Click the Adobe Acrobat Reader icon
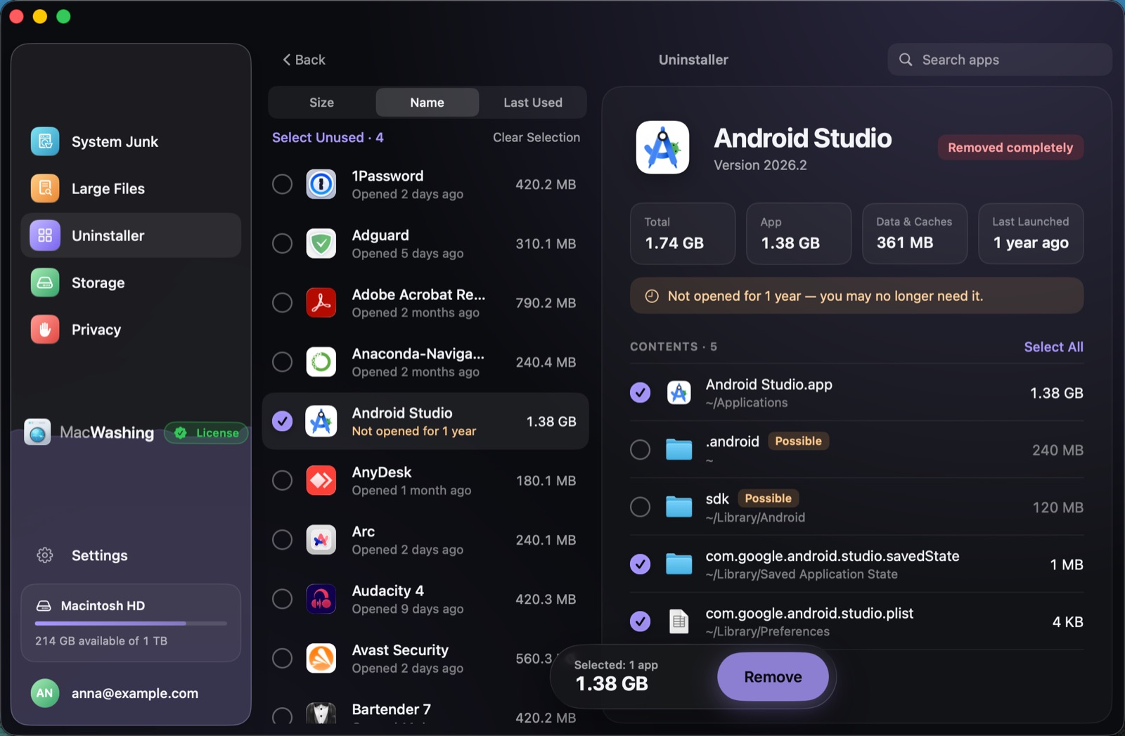The image size is (1125, 736). [321, 303]
